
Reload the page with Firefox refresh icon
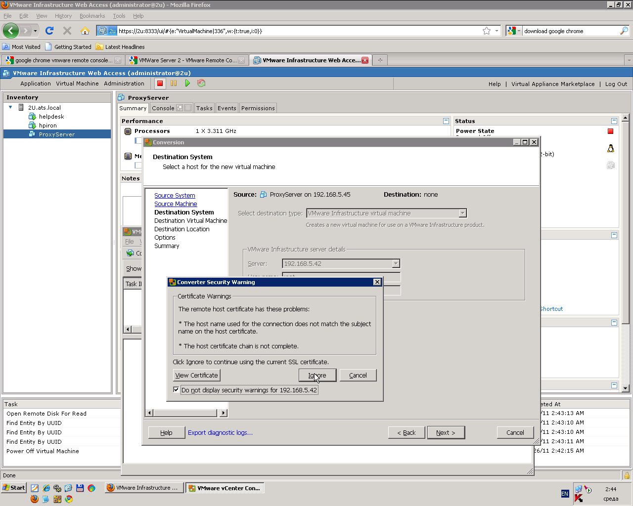(x=49, y=31)
